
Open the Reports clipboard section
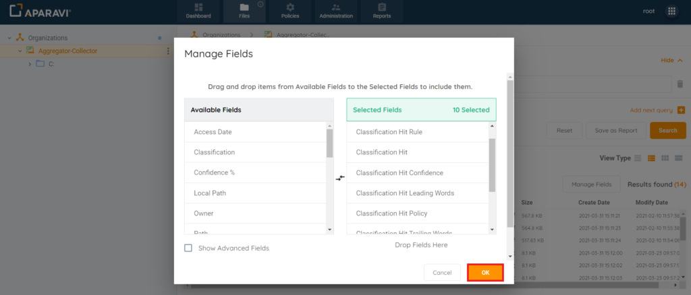click(382, 11)
